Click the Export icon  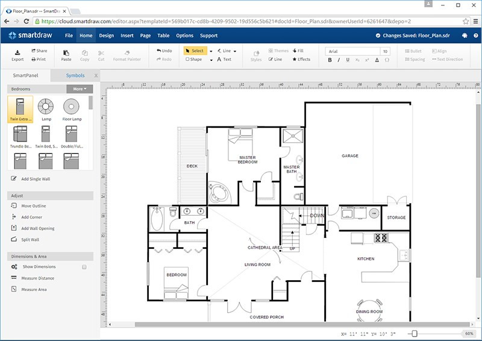pos(17,52)
